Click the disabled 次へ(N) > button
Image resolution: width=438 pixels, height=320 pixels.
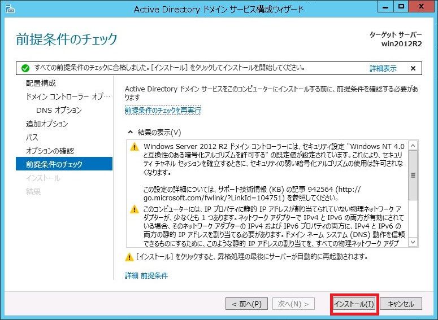(x=293, y=304)
